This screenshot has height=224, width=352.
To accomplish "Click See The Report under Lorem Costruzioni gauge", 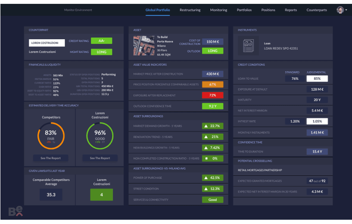I will point(100,158).
